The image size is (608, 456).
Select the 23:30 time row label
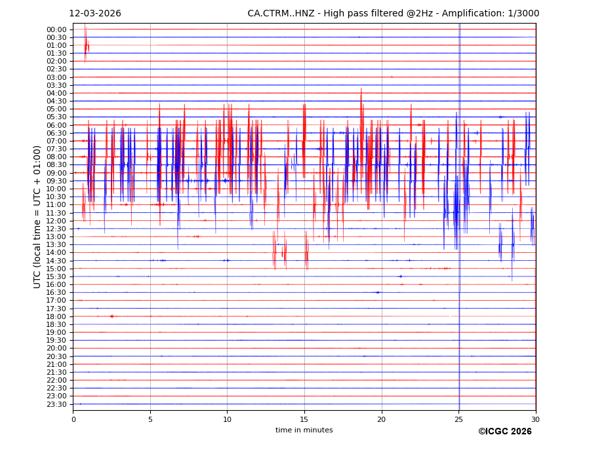tap(56, 404)
